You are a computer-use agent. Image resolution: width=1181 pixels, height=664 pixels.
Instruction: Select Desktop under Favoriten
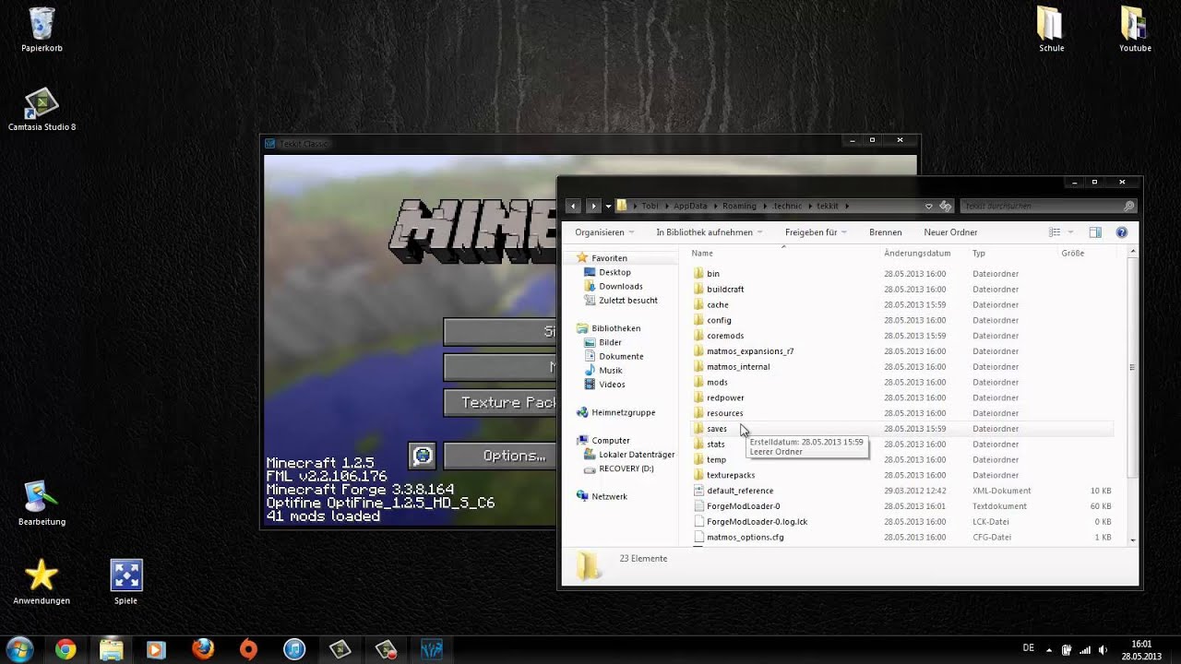[614, 272]
